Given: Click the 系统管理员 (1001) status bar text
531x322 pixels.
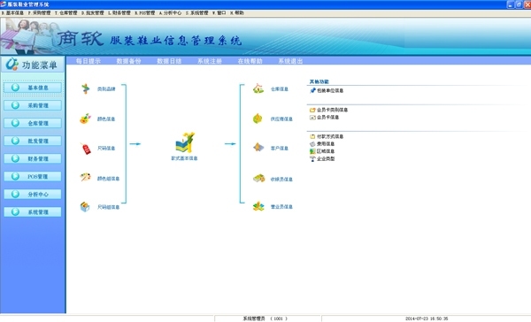Looking at the screenshot, I should click(x=265, y=318).
